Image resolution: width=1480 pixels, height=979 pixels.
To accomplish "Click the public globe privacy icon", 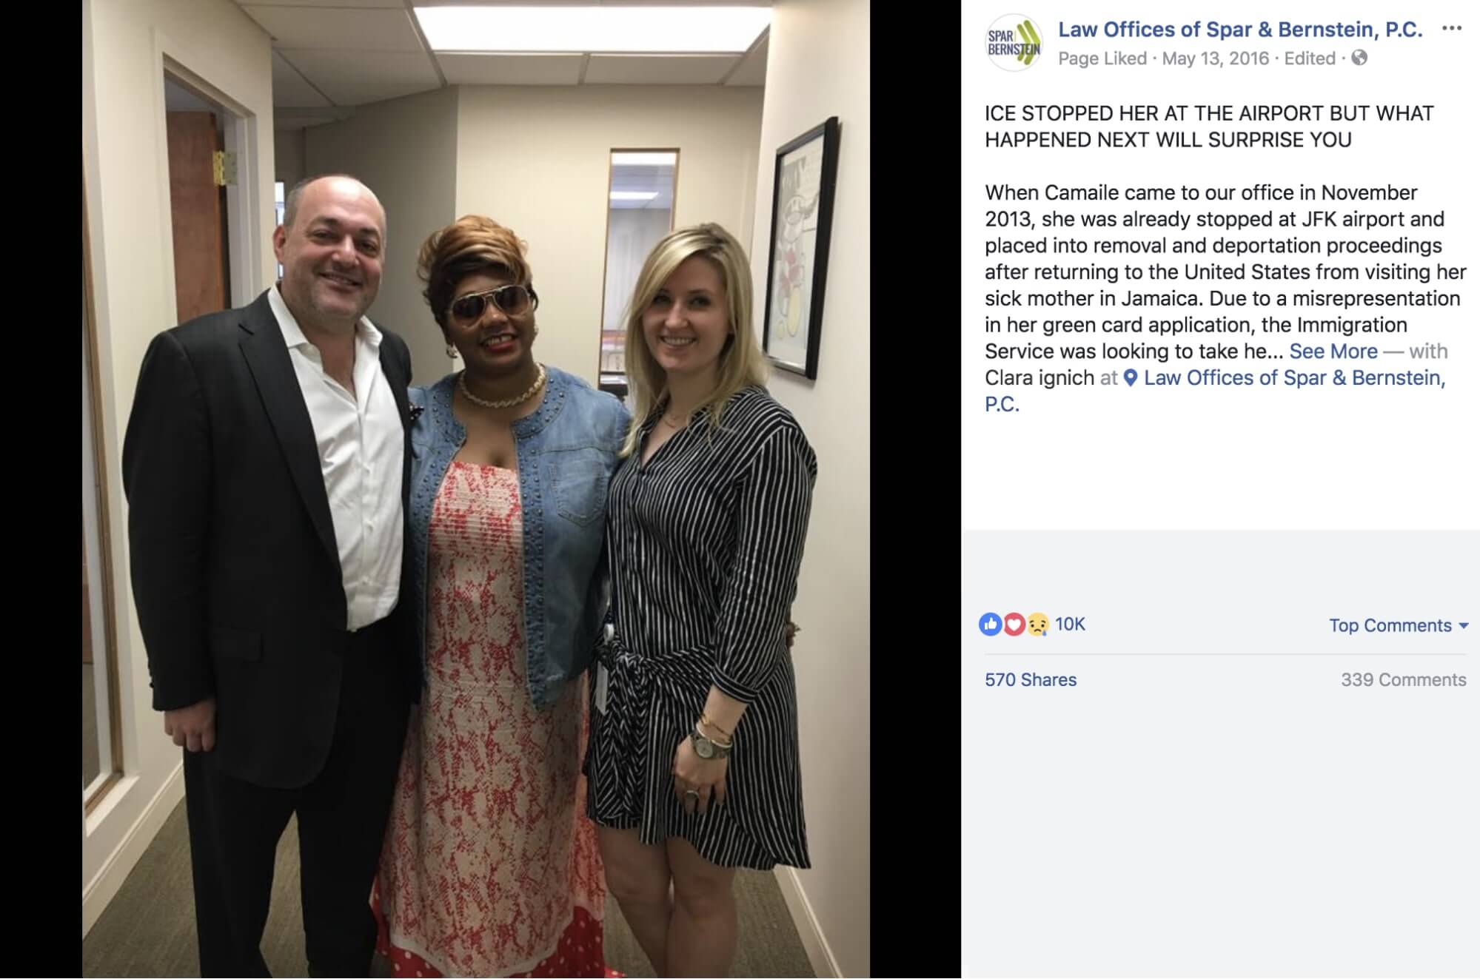I will pyautogui.click(x=1359, y=58).
